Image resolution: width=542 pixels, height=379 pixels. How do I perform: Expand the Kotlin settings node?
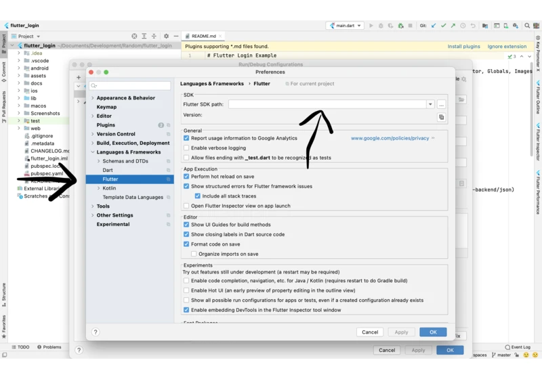[x=98, y=188]
